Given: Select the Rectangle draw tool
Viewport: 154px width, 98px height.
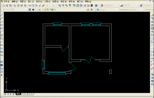Looking at the screenshot, I should pos(2,28).
